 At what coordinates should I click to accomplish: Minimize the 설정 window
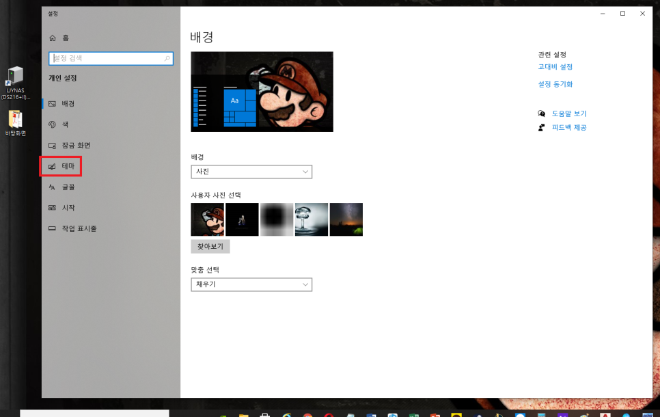603,14
